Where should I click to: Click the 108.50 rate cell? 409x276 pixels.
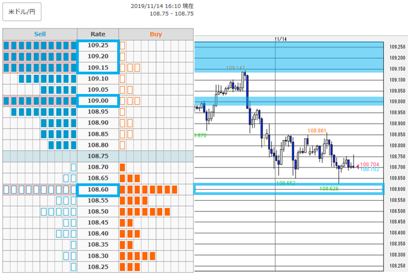[x=98, y=211]
